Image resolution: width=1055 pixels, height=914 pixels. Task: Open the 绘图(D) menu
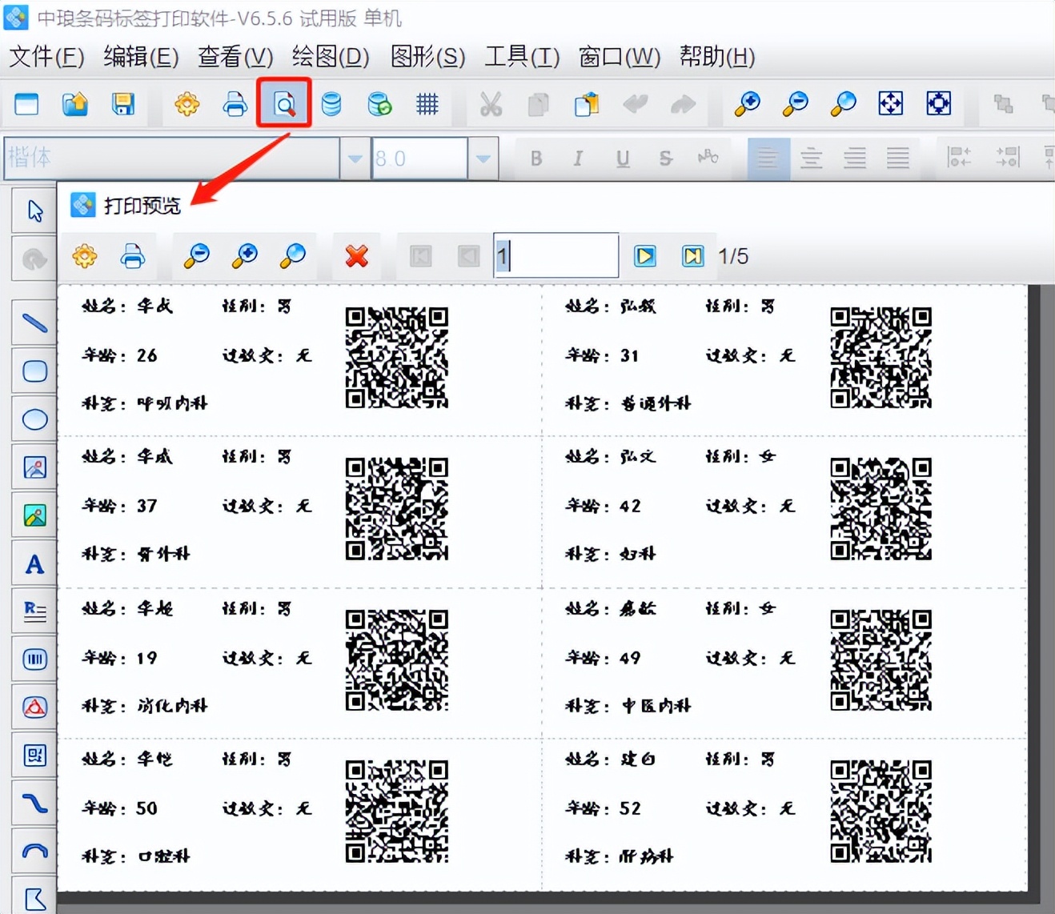[x=331, y=57]
